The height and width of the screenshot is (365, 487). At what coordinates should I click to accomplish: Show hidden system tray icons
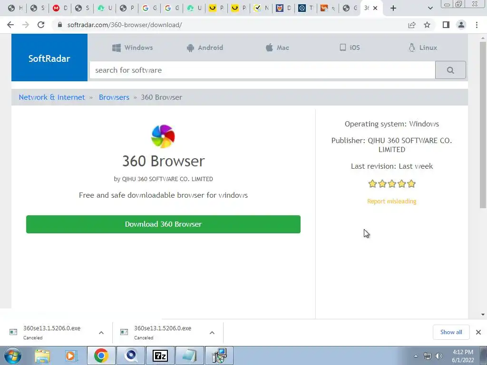[416, 356]
